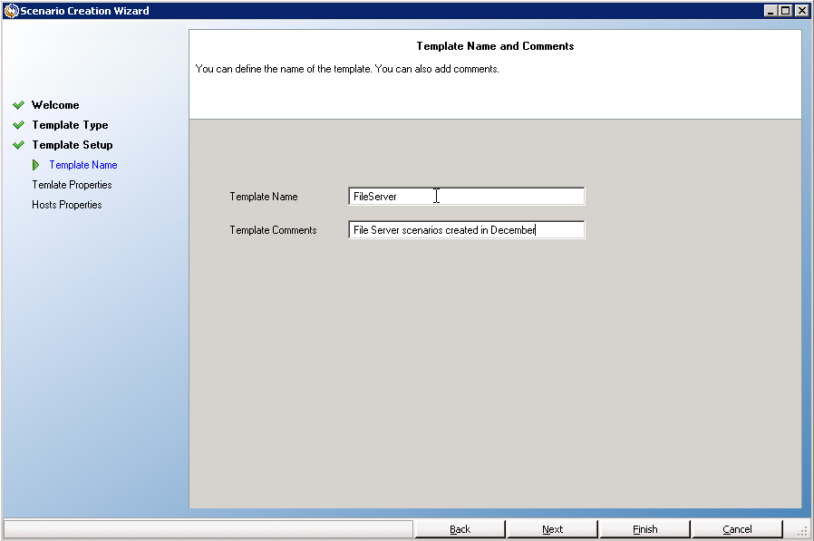The height and width of the screenshot is (541, 814).
Task: Click the green arrow next to Template Name step
Action: click(36, 165)
